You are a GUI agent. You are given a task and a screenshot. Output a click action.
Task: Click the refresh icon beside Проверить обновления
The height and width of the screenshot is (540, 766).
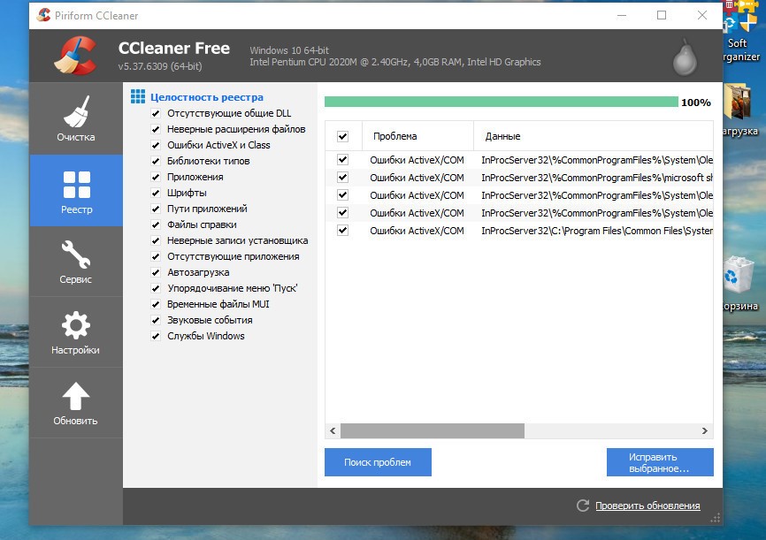(x=582, y=506)
